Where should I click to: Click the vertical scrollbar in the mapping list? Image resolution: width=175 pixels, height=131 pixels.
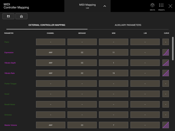coord(173,48)
